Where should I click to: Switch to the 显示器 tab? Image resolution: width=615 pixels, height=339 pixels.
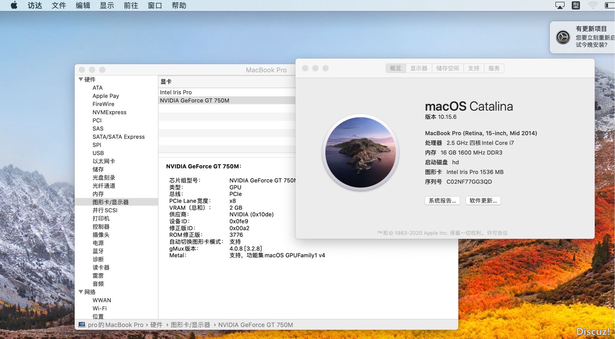pyautogui.click(x=419, y=68)
